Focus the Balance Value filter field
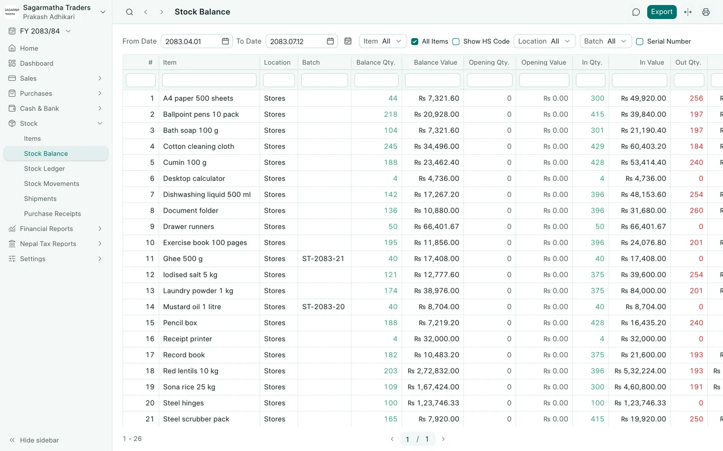Viewport: 723px width, 451px height. coord(433,80)
